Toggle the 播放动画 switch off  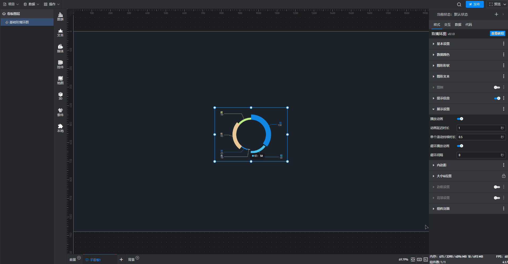(460, 119)
